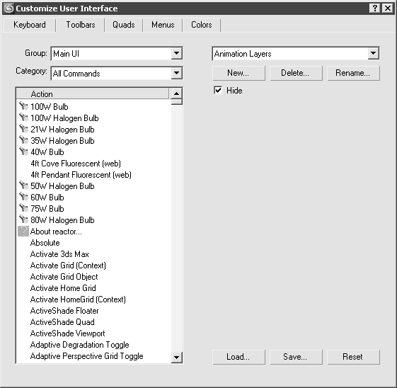Click the Save... button
The image size is (397, 388).
[296, 357]
